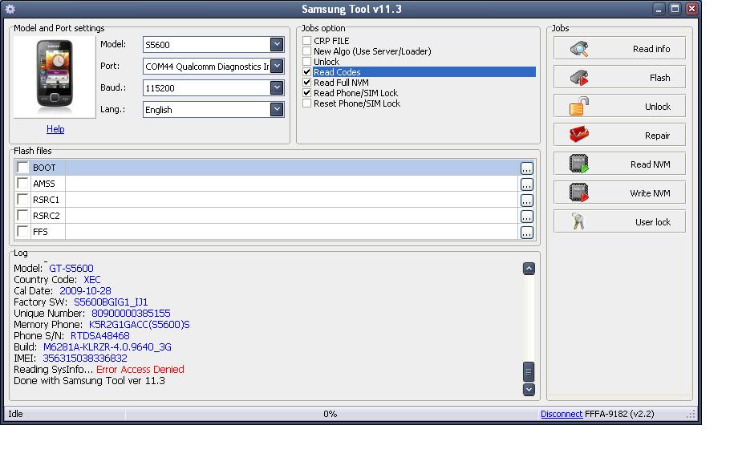
Task: Click FFFA-9182 (v2.2) status text
Action: pyautogui.click(x=619, y=414)
